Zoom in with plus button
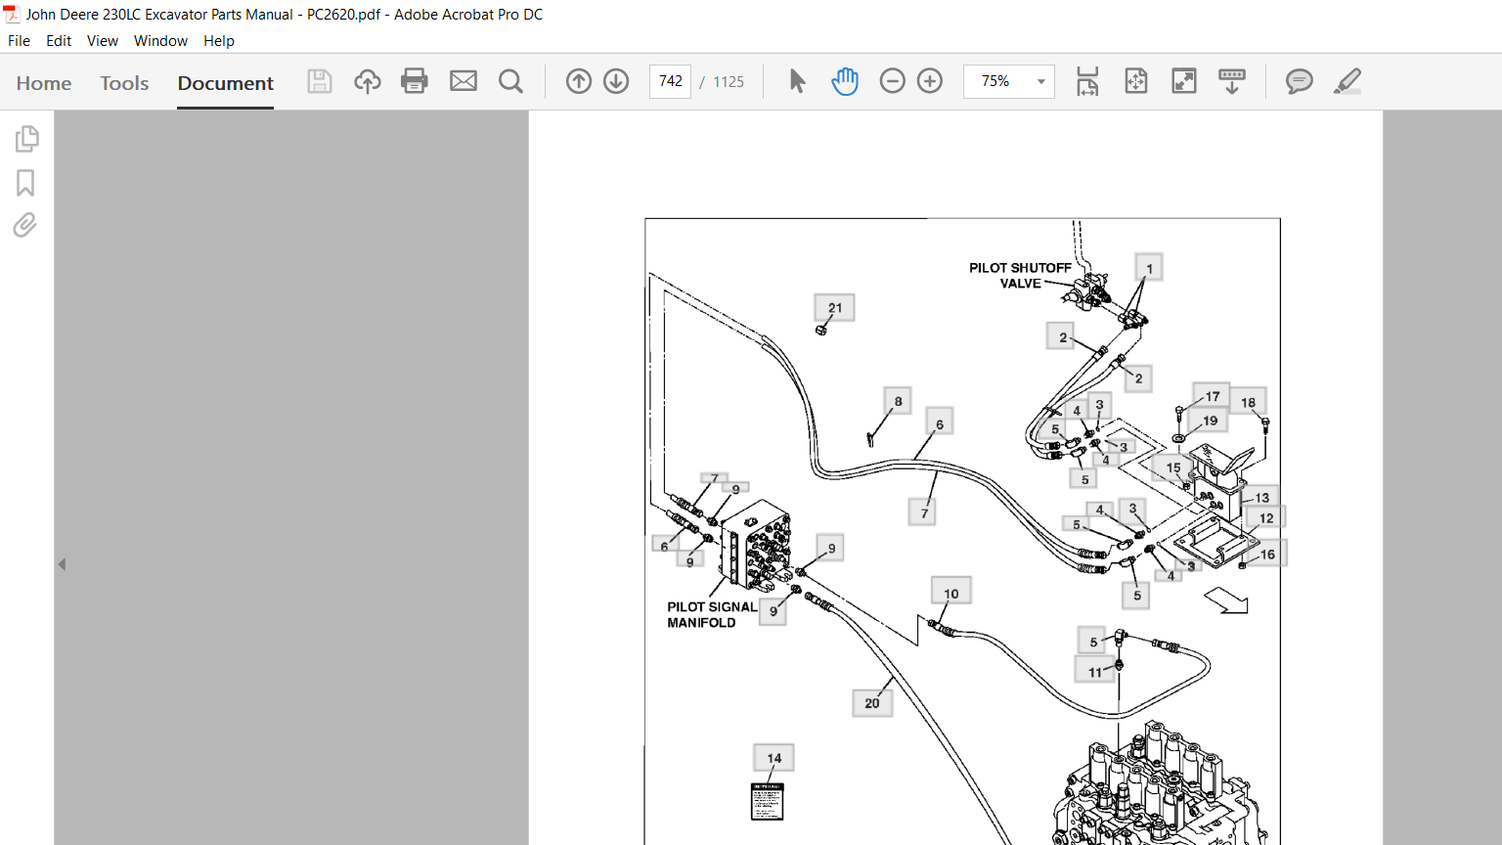 click(x=930, y=81)
